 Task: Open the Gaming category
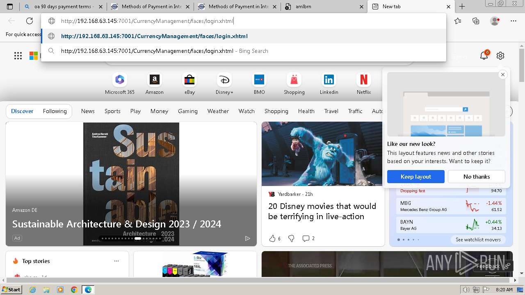coord(188,111)
